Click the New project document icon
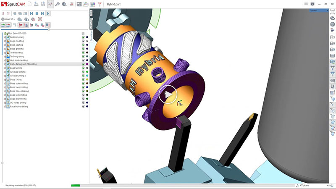 (30, 4)
